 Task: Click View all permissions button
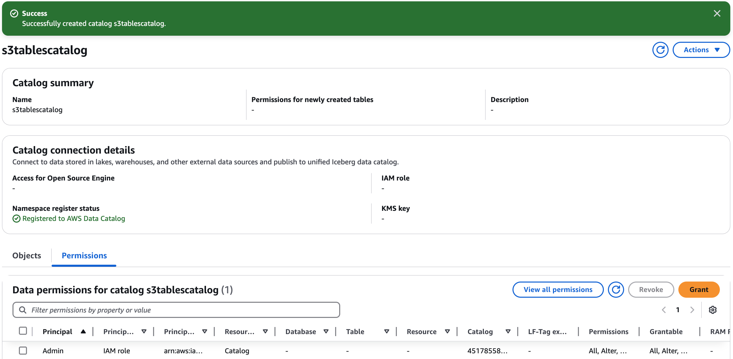558,290
